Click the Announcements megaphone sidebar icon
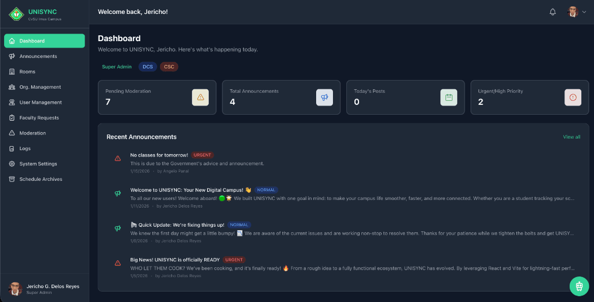 pos(12,56)
